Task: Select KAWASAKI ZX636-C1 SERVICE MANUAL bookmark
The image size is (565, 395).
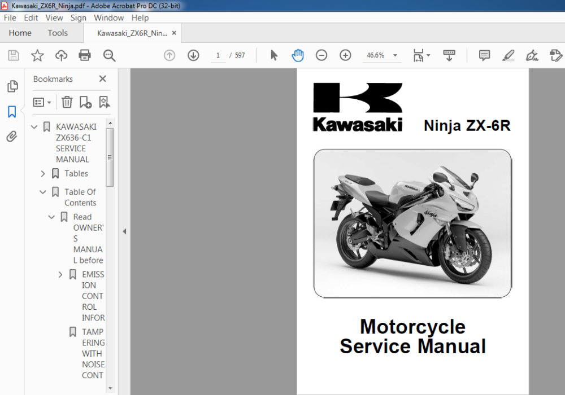Action: click(76, 143)
